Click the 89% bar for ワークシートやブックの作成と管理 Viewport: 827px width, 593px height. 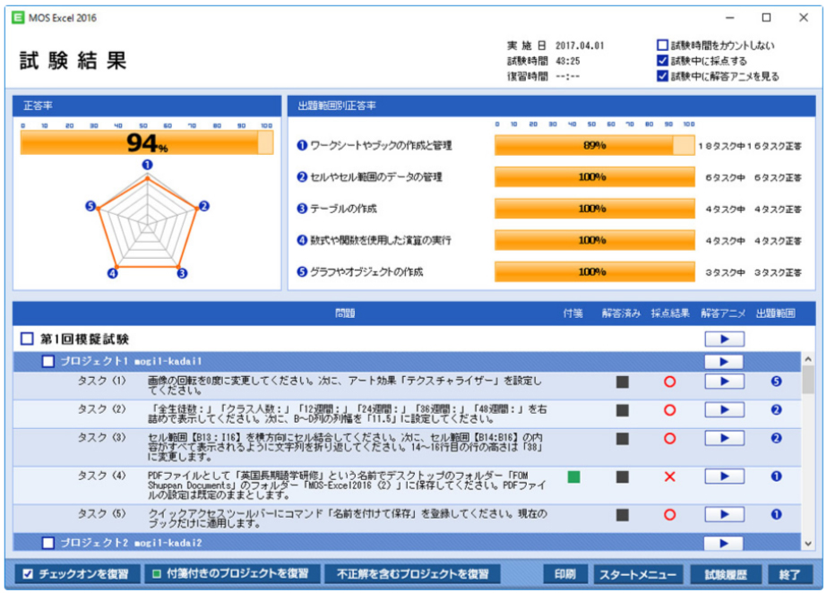pyautogui.click(x=594, y=145)
